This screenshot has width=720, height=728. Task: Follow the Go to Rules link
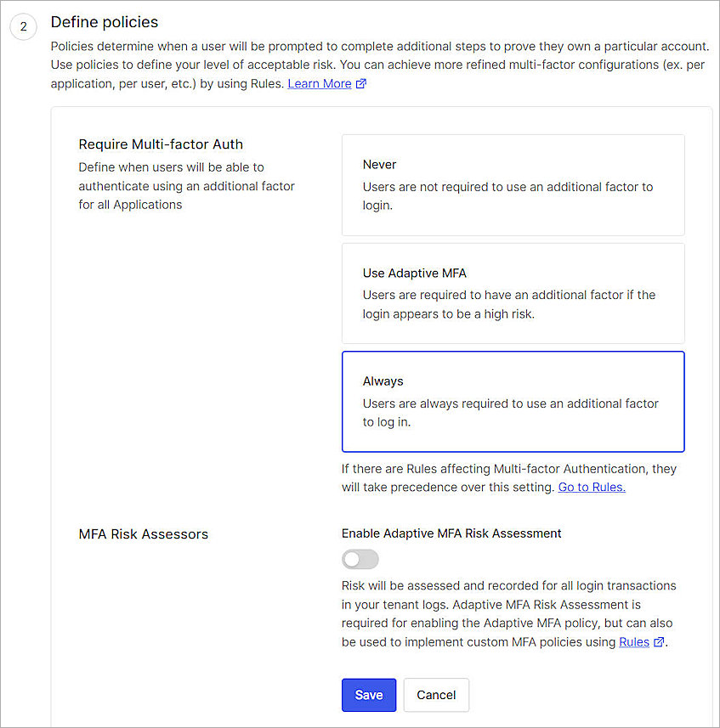coord(591,487)
